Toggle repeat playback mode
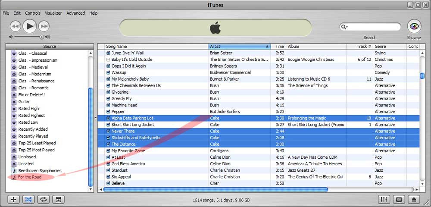This screenshot has width=431, height=207. pyautogui.click(x=43, y=199)
